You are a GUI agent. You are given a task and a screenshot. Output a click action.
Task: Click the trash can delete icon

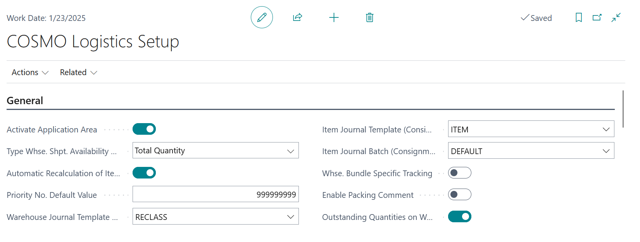(369, 17)
